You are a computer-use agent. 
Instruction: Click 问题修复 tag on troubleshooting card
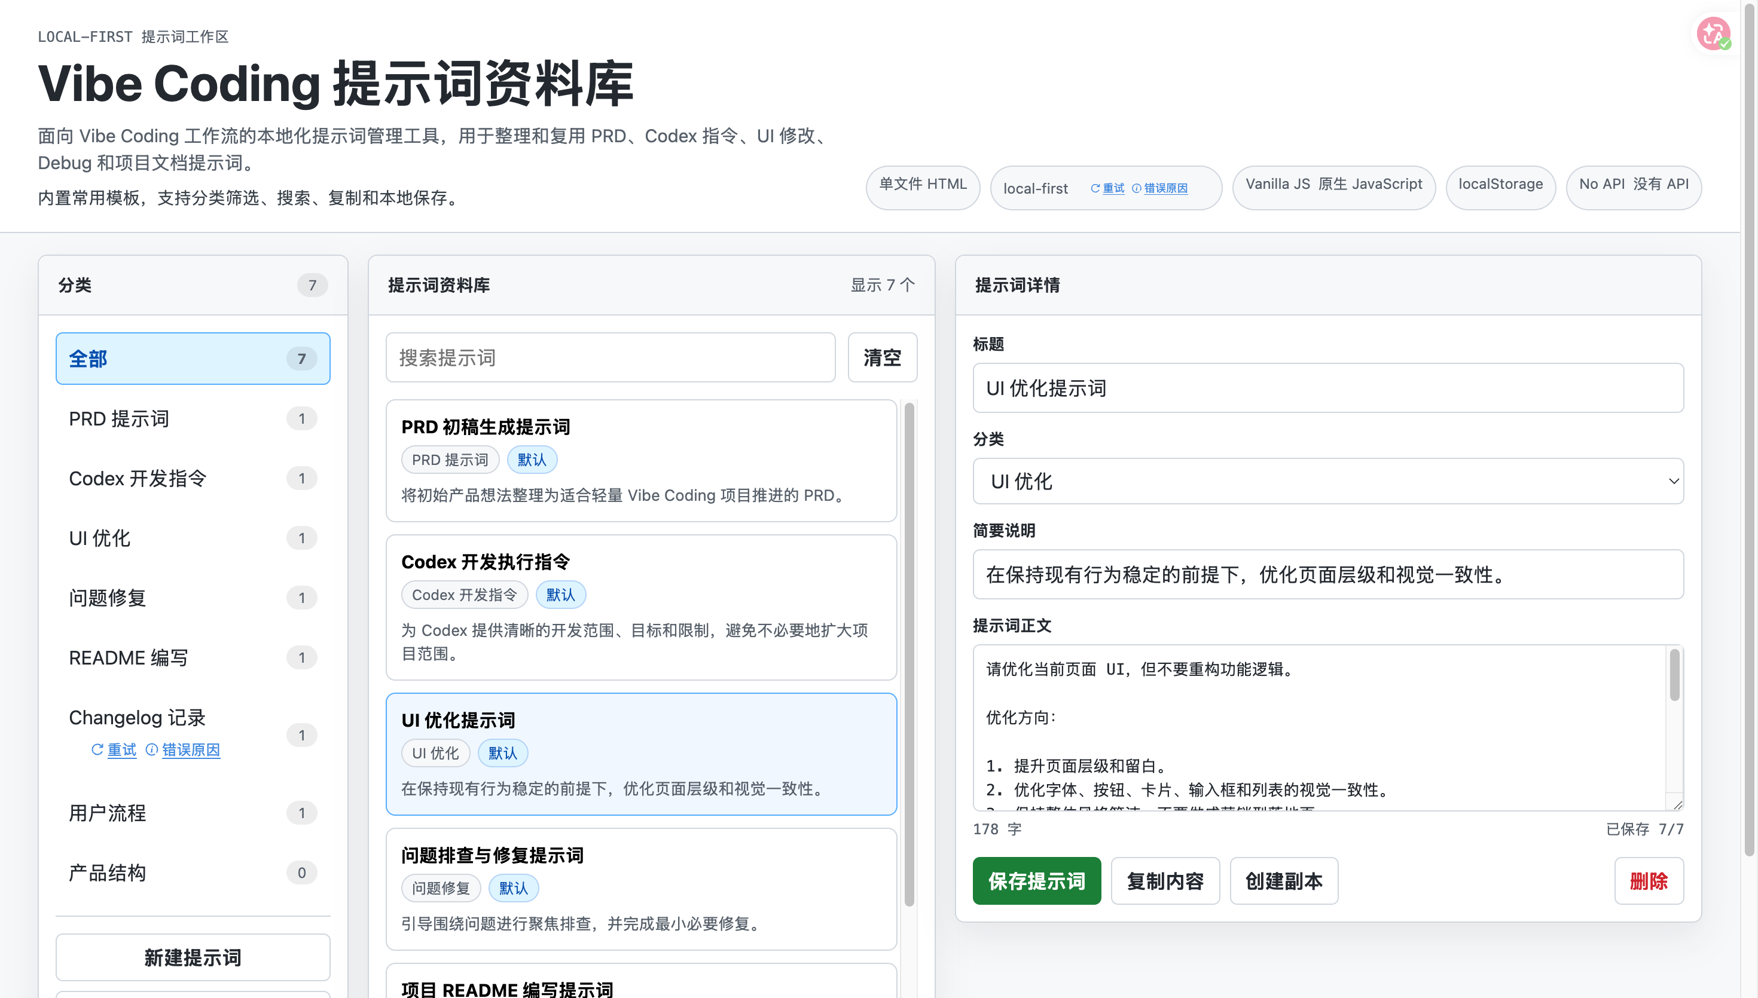(441, 888)
